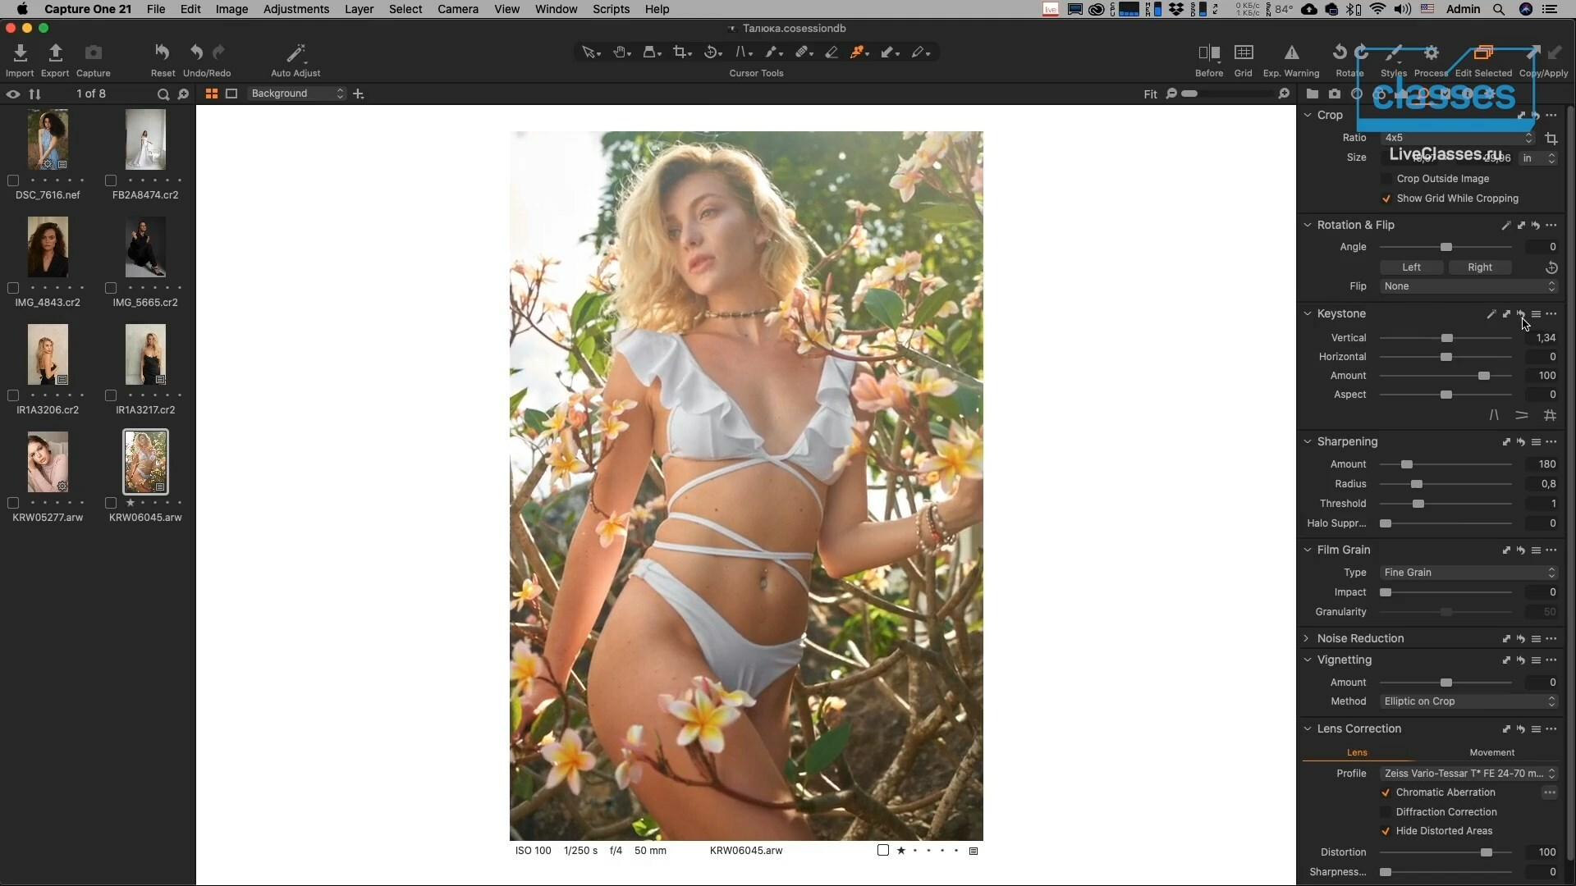Click the crop icon beside Ratio
This screenshot has height=886, width=1576.
tap(1551, 139)
